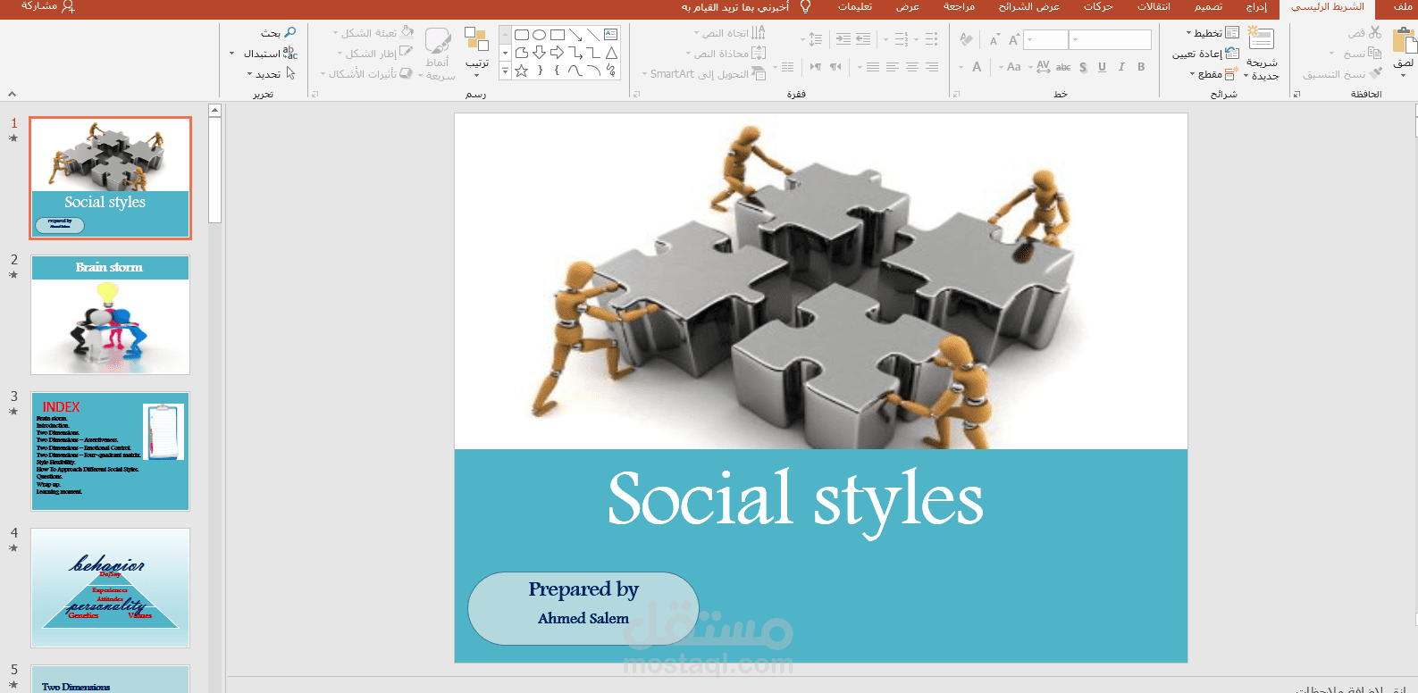Image resolution: width=1418 pixels, height=693 pixels.
Task: Select the Down Arrow shape
Action: (x=540, y=53)
